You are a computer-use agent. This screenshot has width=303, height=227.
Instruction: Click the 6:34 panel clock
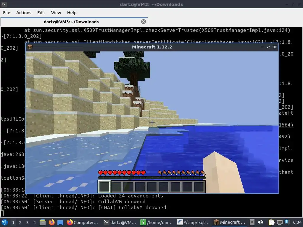(x=297, y=222)
